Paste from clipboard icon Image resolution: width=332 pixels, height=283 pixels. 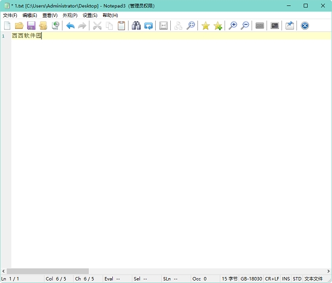pyautogui.click(x=121, y=25)
